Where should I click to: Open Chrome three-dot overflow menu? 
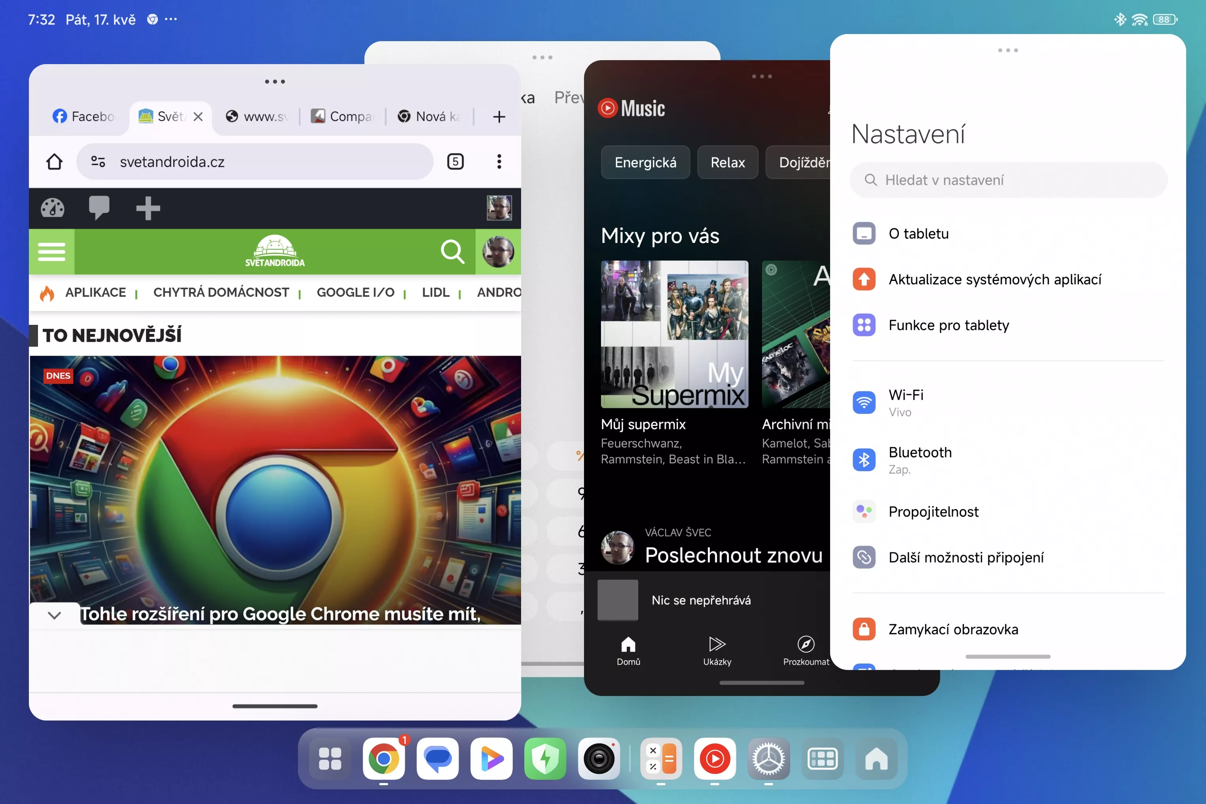pos(499,162)
